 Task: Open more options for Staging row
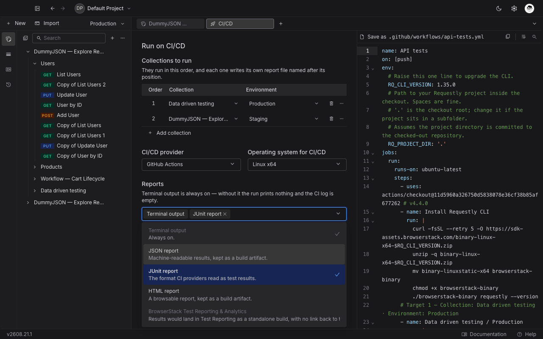point(341,119)
